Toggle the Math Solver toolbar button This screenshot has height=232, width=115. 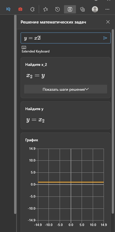coord(70,9)
